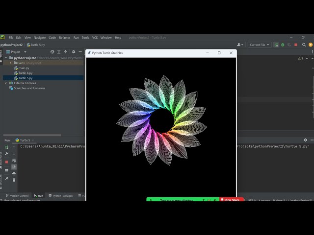Open the Navigate menu
This screenshot has height=235, width=314.
40,38
